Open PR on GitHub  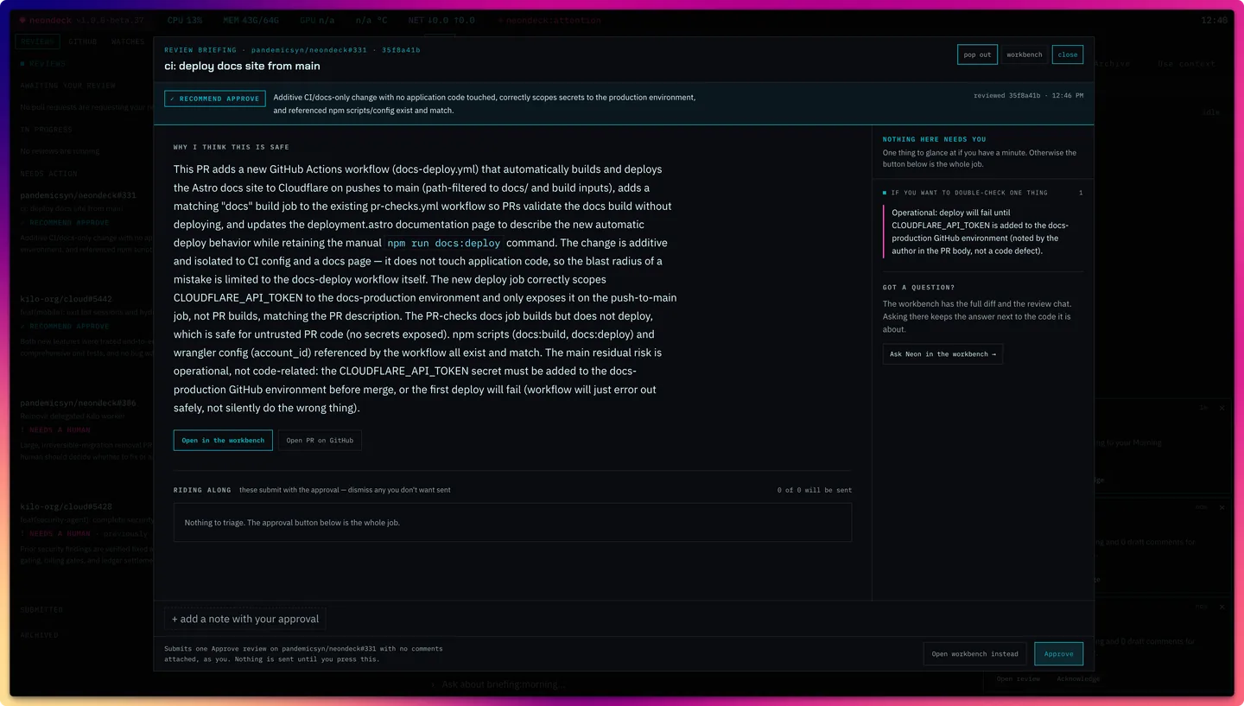(x=320, y=440)
